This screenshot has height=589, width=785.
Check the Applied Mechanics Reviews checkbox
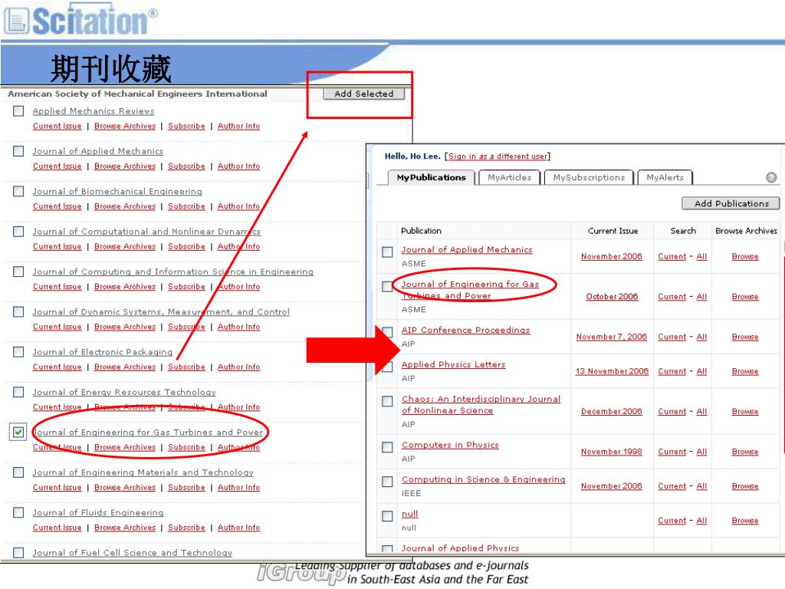18,110
